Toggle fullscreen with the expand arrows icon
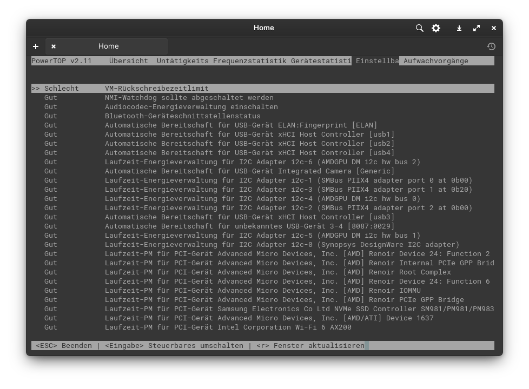The image size is (529, 389). [477, 28]
